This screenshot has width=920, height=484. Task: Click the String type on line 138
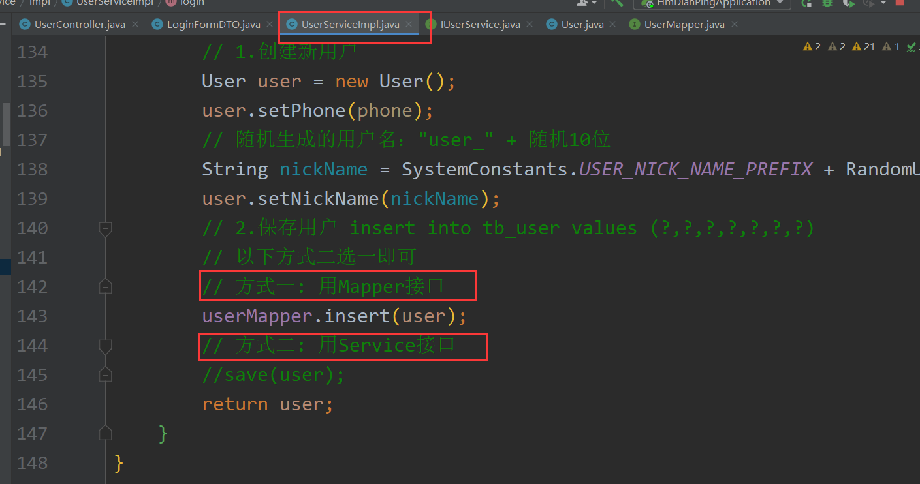coord(235,170)
